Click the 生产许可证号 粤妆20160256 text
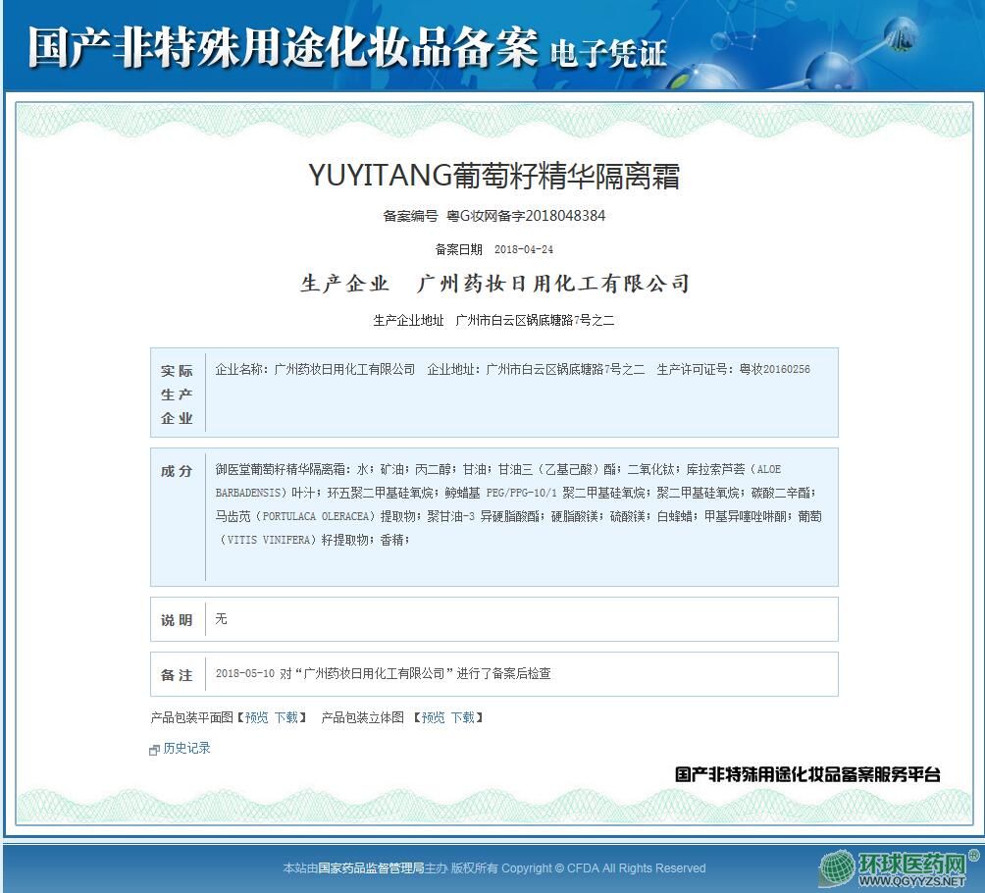The height and width of the screenshot is (893, 985). 733,370
